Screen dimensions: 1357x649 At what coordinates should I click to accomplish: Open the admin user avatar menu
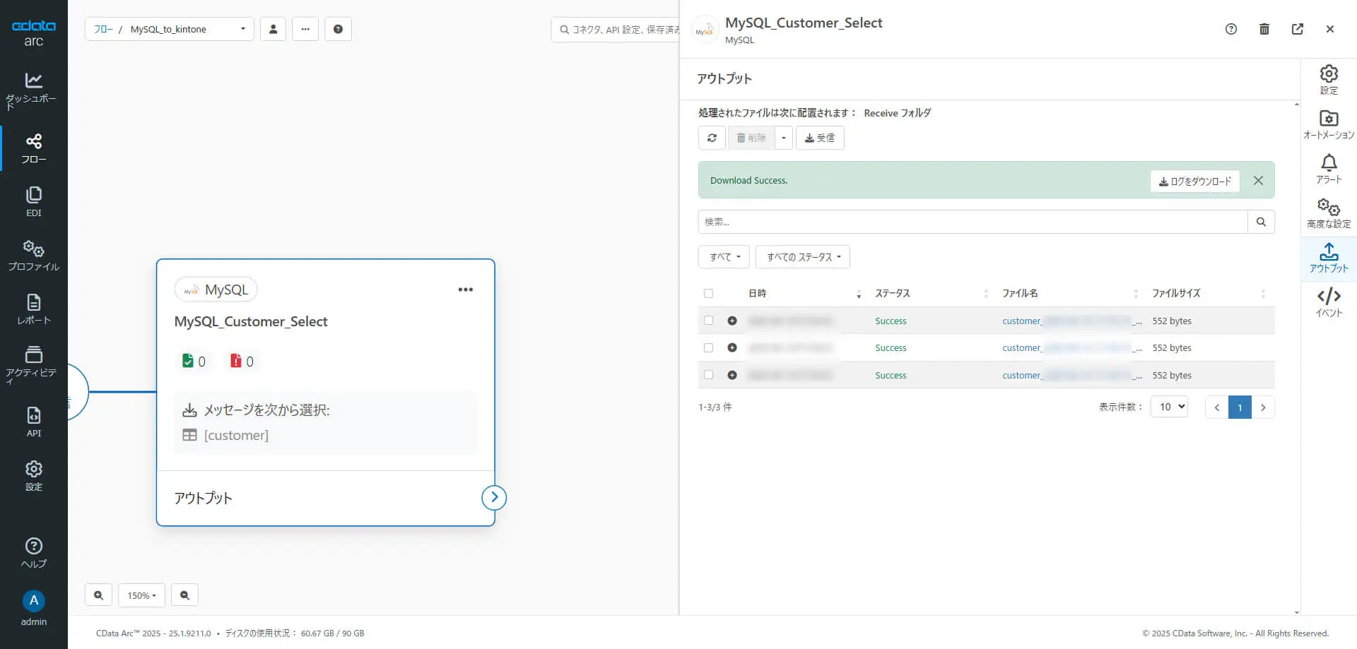coord(33,608)
